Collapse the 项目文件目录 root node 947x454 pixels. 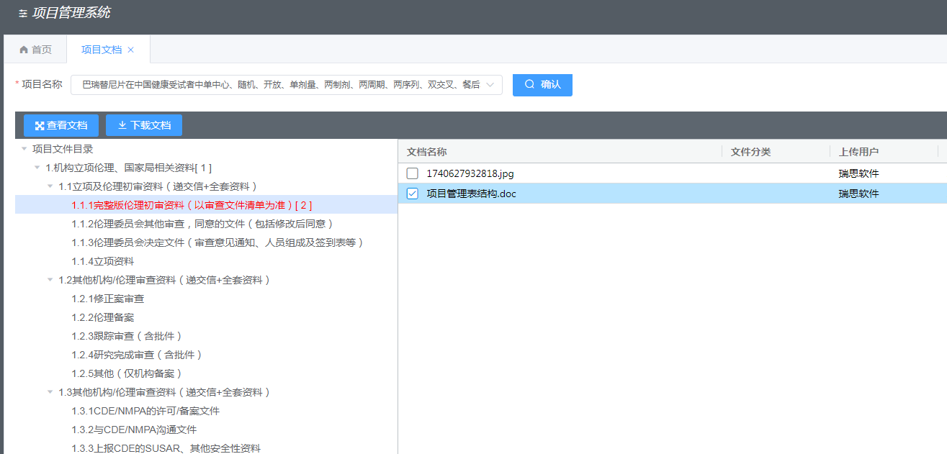coord(24,149)
